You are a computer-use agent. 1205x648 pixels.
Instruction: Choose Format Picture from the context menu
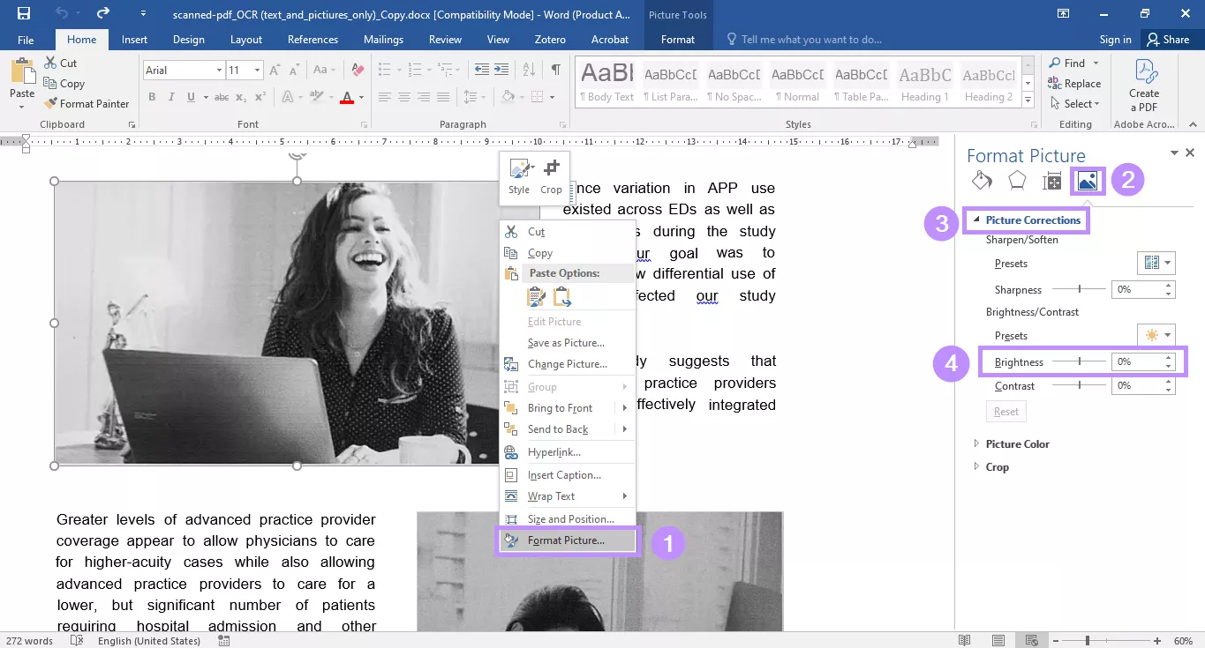click(565, 540)
